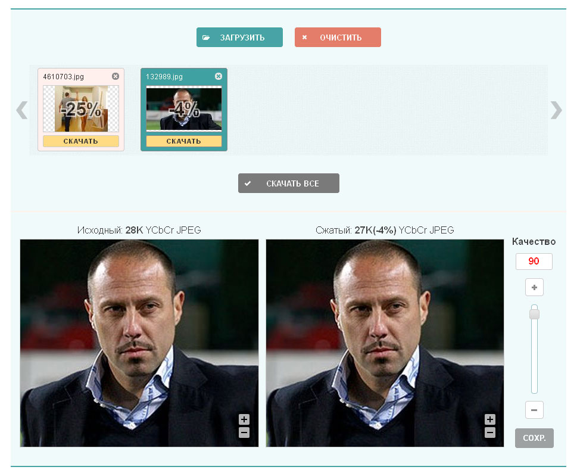The width and height of the screenshot is (577, 476).
Task: Click the quality slider handle
Action: pyautogui.click(x=534, y=314)
